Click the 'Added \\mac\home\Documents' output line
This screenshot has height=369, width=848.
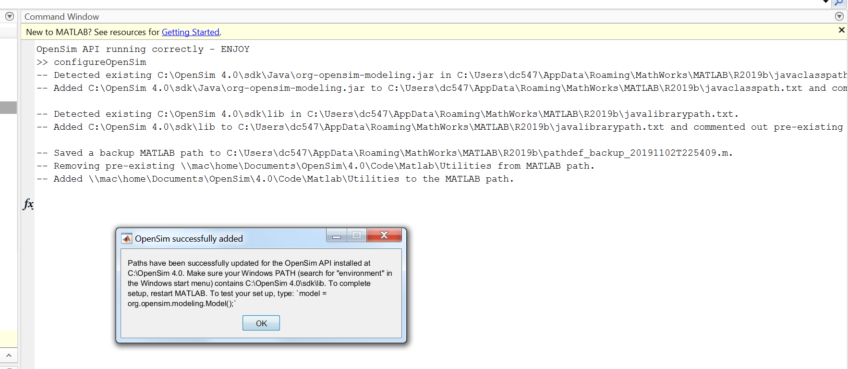pos(275,179)
